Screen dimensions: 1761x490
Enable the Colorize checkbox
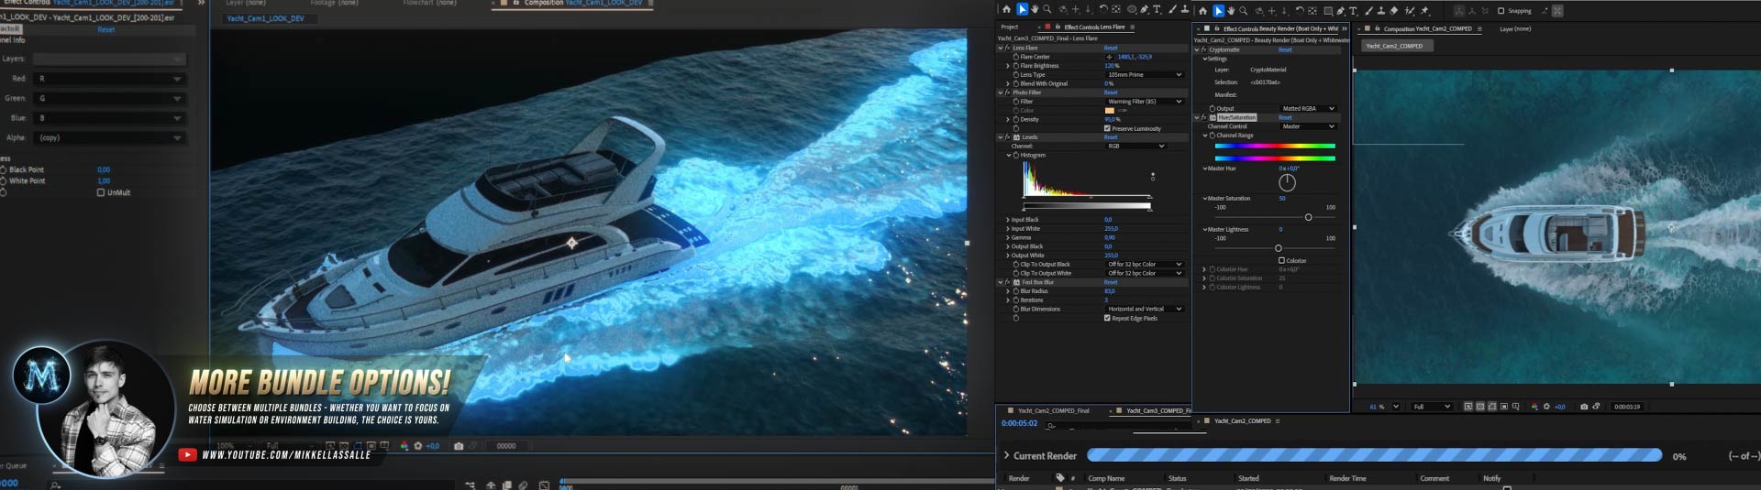[x=1281, y=260]
